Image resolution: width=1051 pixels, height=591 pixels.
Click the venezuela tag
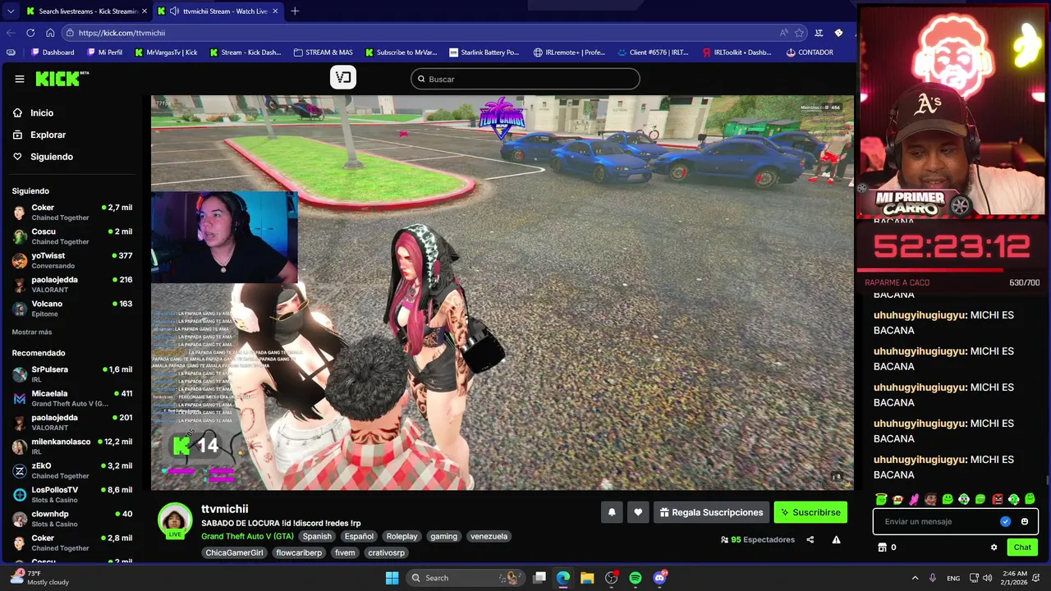[x=489, y=536]
